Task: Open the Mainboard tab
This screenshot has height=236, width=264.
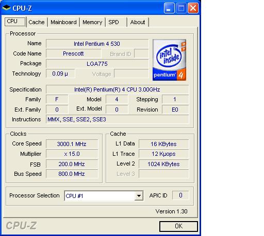Action: pyautogui.click(x=63, y=22)
